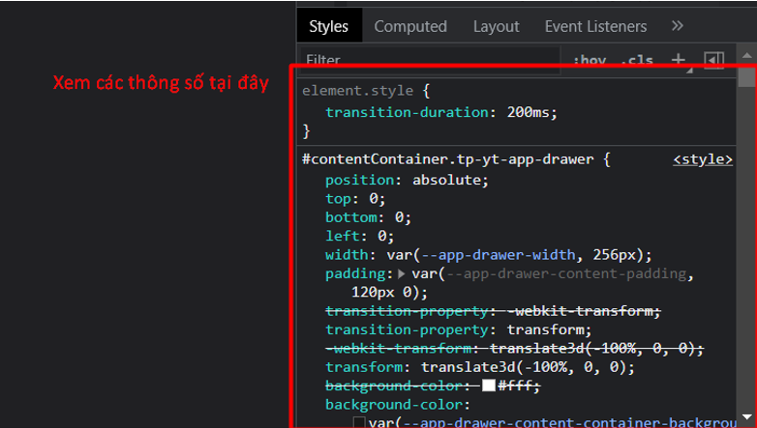Open the Computed tab

[410, 26]
